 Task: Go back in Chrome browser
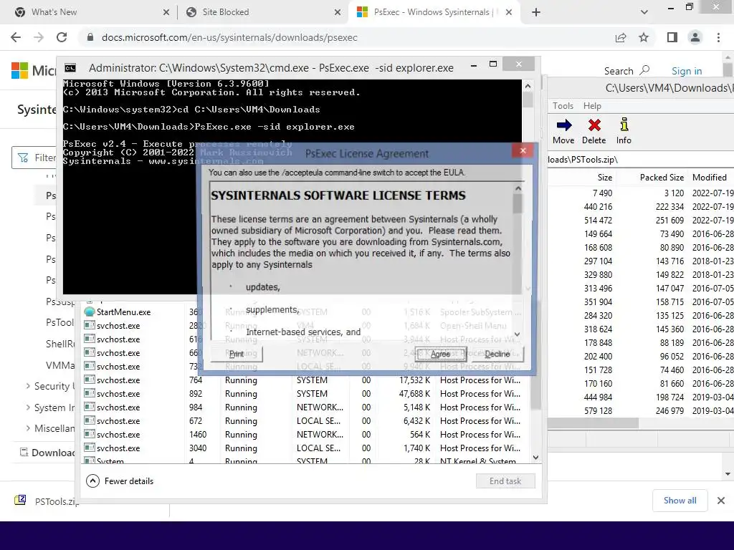pyautogui.click(x=16, y=37)
